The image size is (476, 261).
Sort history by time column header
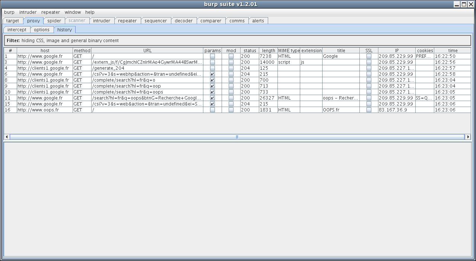point(453,50)
